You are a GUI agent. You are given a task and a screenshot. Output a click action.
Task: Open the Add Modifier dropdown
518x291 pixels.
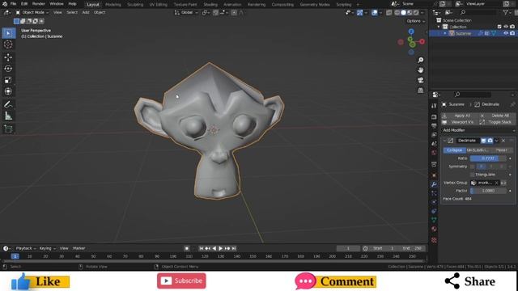[x=478, y=130]
